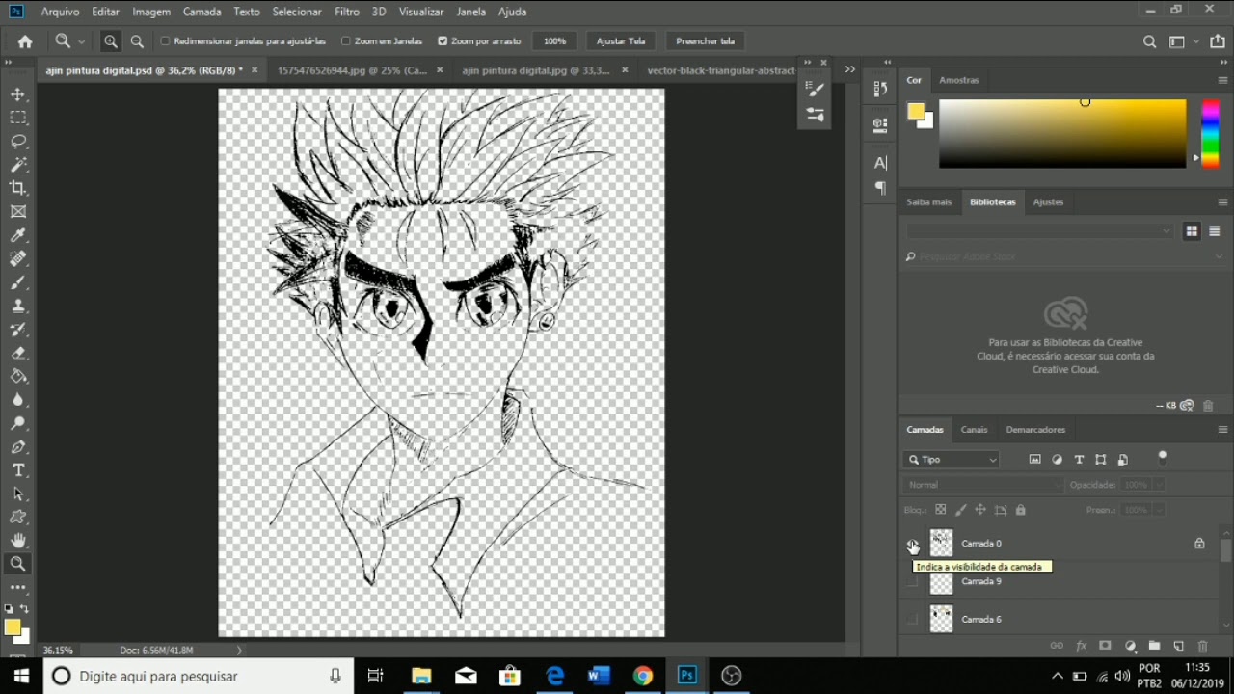Add a layer style with fx icon

coord(1081,646)
